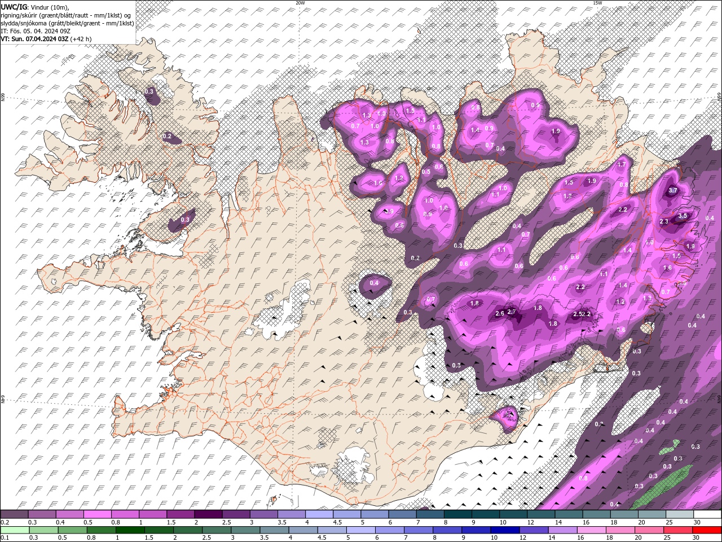The image size is (722, 542).
Task: Select upper legend swatch between 8 and 9
Action: pyautogui.click(x=457, y=514)
